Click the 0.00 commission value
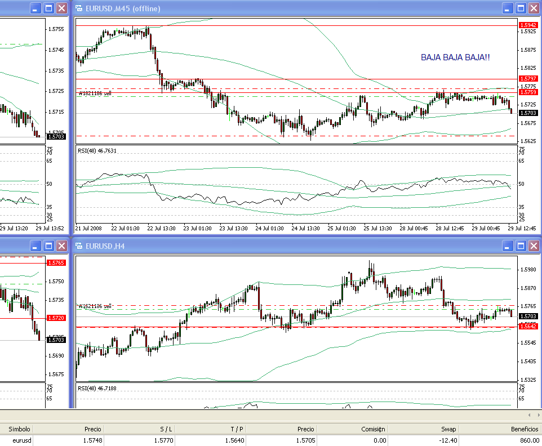This screenshot has height=446, width=542. coord(380,440)
